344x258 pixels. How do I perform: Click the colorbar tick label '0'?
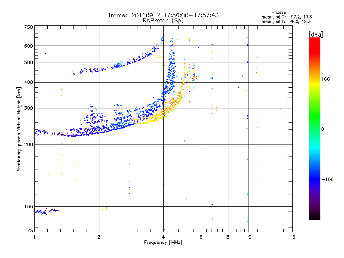pos(322,129)
